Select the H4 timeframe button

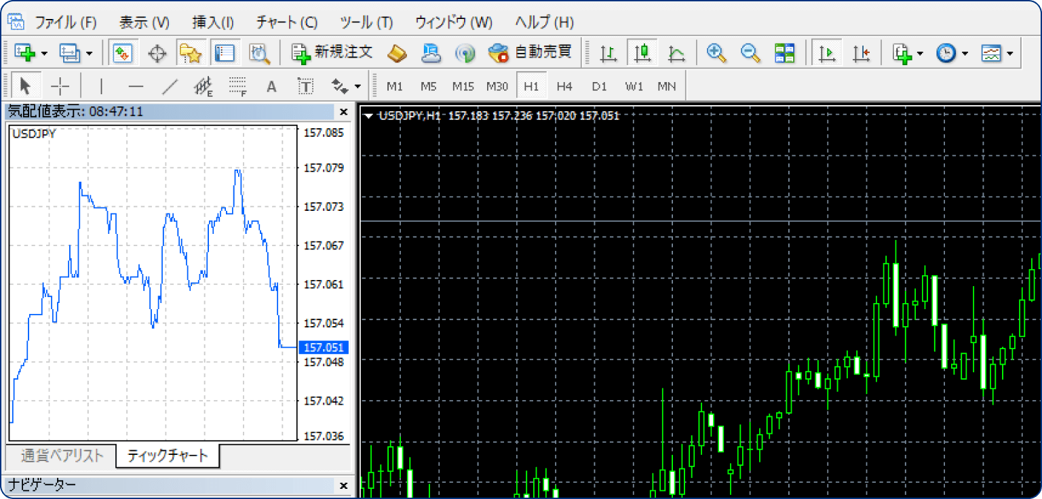564,86
